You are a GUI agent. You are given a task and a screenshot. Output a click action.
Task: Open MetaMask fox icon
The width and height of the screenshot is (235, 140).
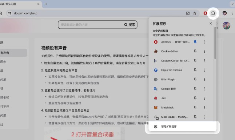point(156,108)
